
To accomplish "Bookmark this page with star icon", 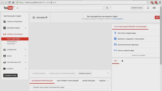I will [x=148, y=2].
